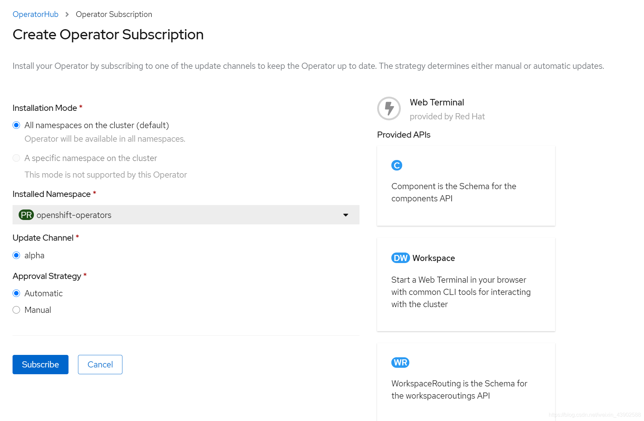Click 'This mode is not supported' helper text
Screen dimensions: 644x421
(x=105, y=175)
